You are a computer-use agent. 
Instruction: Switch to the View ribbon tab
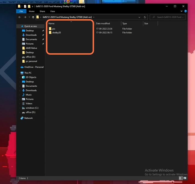(53, 11)
